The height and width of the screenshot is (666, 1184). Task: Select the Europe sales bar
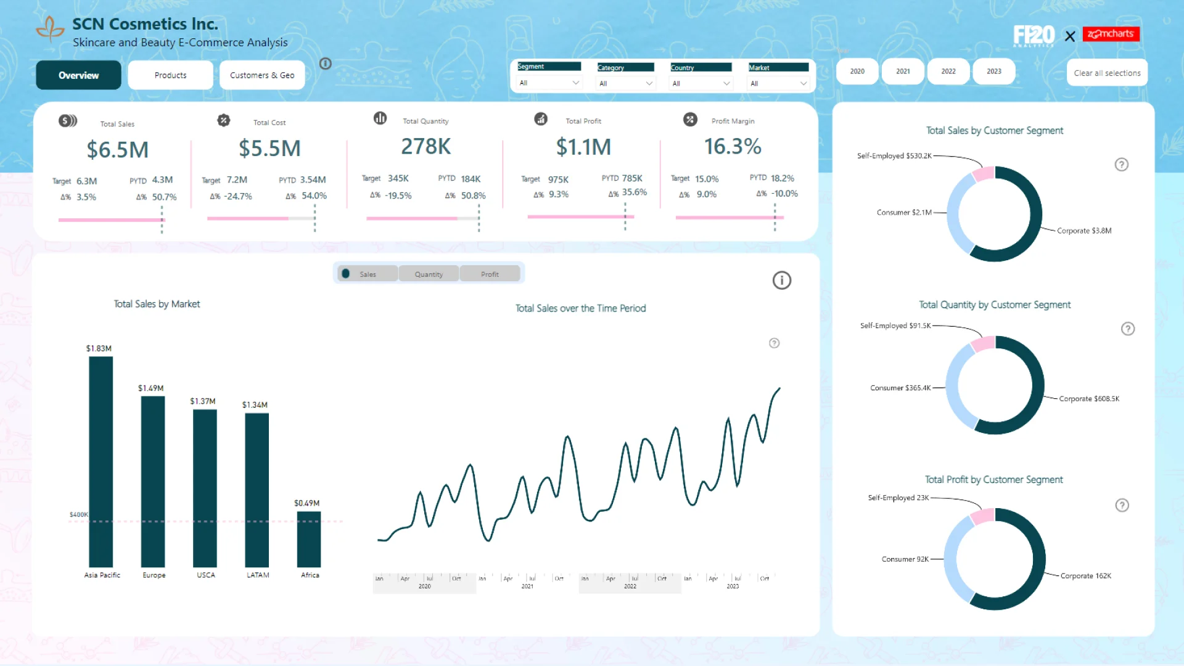(x=153, y=482)
